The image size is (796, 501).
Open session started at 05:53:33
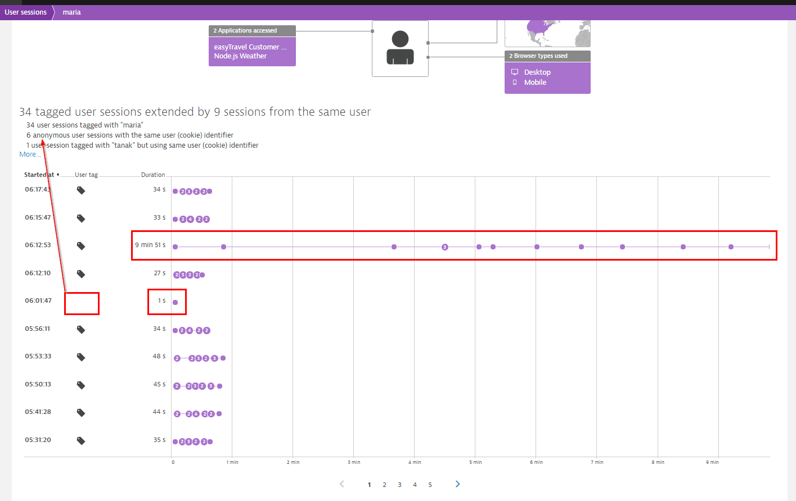pos(38,356)
